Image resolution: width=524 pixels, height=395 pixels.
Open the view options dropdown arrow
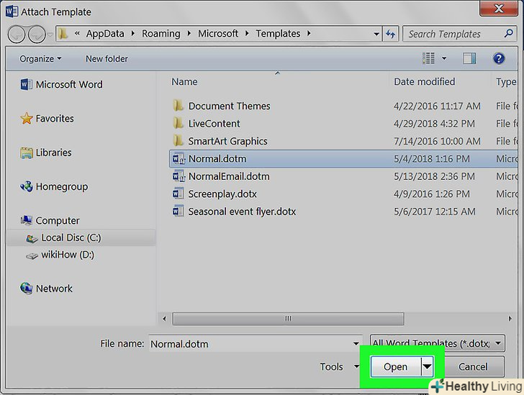(444, 58)
